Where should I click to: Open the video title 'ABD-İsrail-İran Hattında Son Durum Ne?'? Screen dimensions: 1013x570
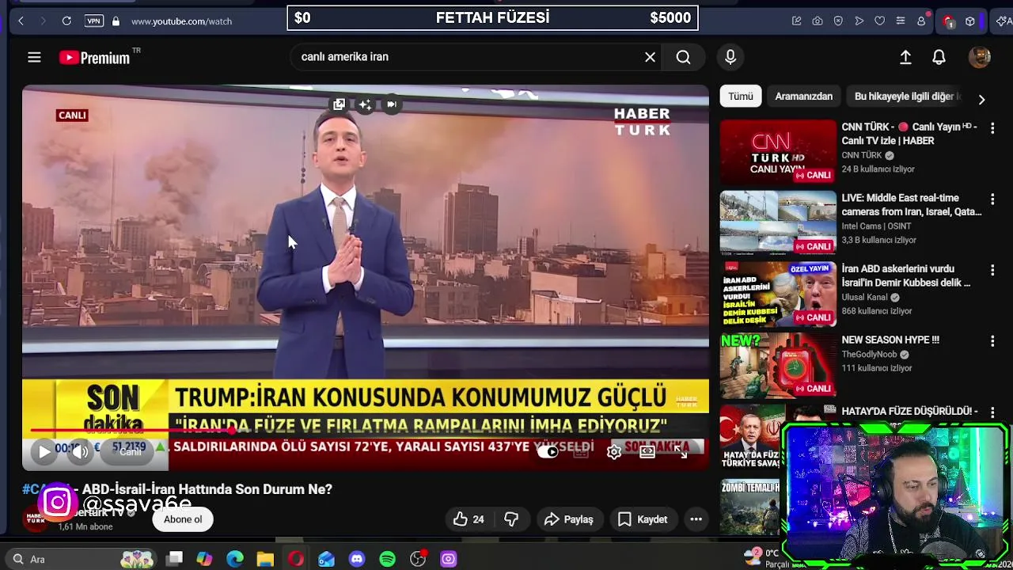(207, 489)
